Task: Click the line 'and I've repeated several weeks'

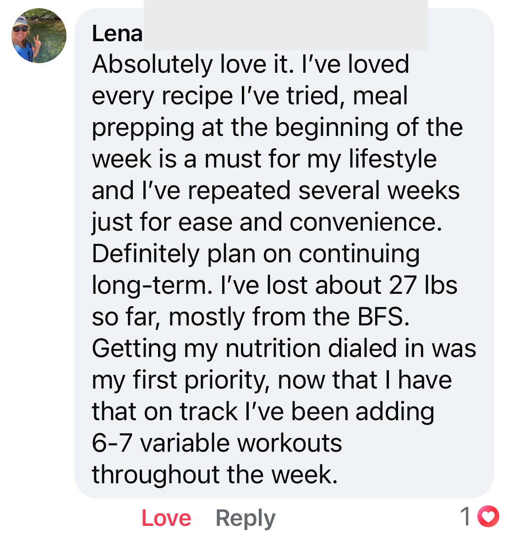Action: coord(276,191)
